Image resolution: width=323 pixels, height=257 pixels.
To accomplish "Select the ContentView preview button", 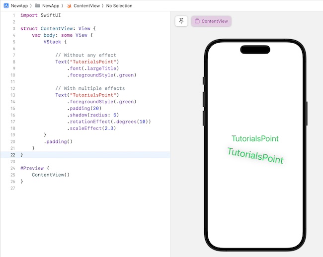I will pos(211,21).
